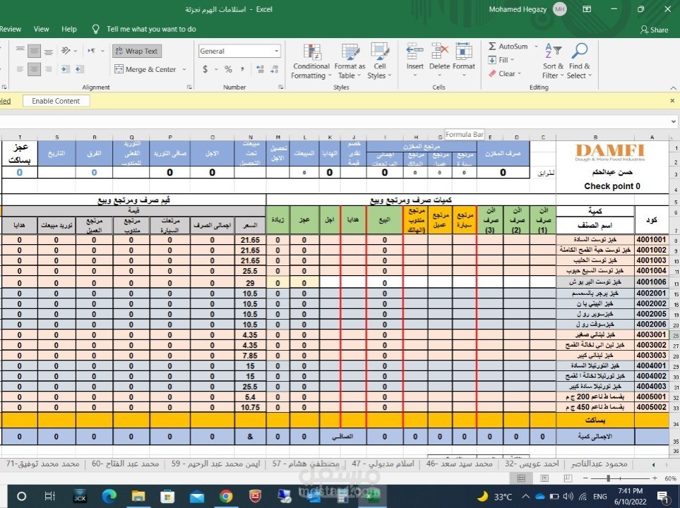Click Mohamed Hegazy account avatar
The width and height of the screenshot is (680, 508).
(559, 9)
